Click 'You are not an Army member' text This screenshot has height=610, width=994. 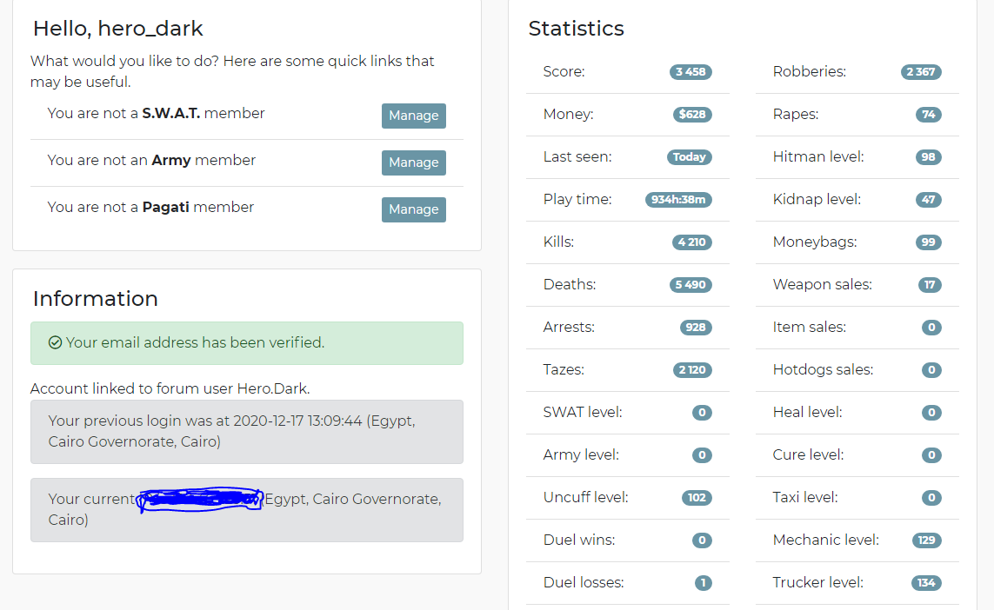click(151, 160)
